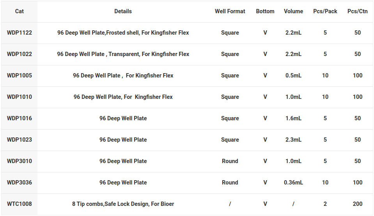Click the Well Format column header

pyautogui.click(x=230, y=11)
